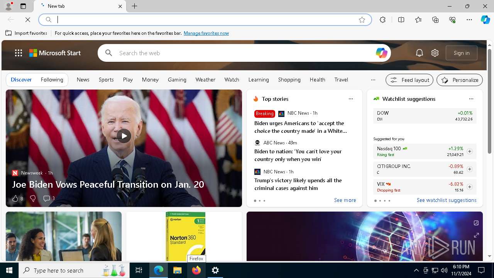Go to second Top stories page dot
Image resolution: width=494 pixels, height=278 pixels.
click(260, 201)
